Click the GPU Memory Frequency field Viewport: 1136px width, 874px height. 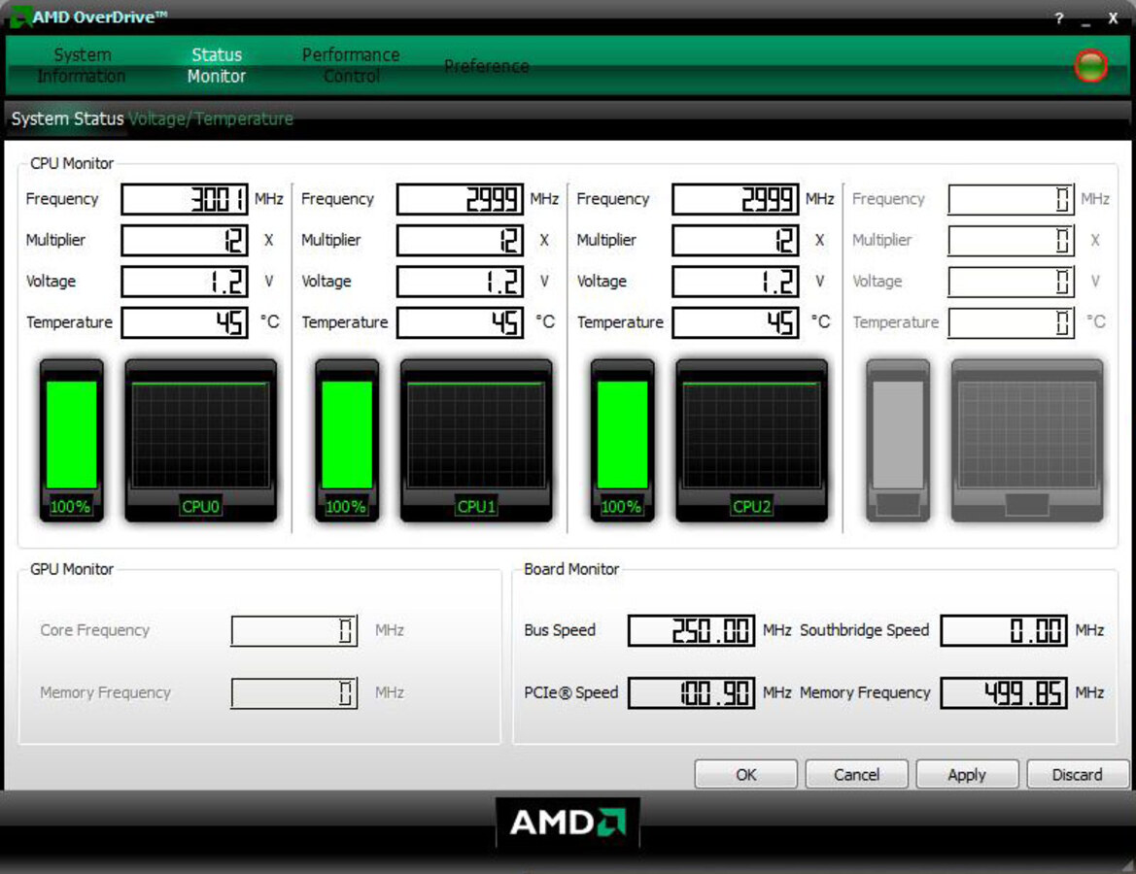pos(294,693)
